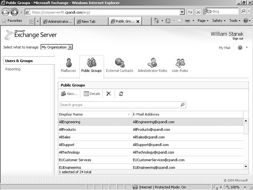Click AllSales@cpandl.com email cell
Image resolution: width=253 pixels, height=190 pixels.
click(x=149, y=137)
